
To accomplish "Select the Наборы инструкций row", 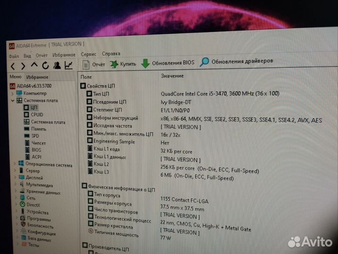I will 113,118.
